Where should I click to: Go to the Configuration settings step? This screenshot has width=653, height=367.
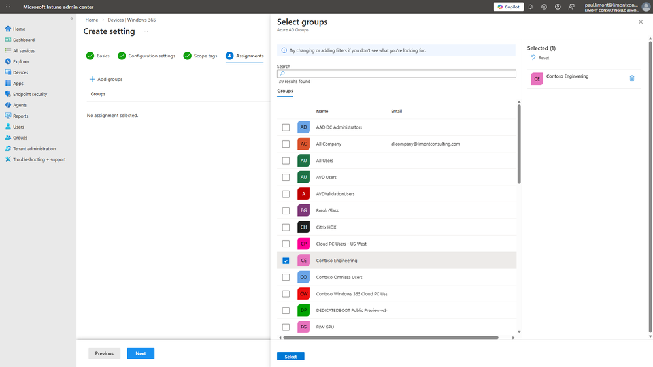146,56
